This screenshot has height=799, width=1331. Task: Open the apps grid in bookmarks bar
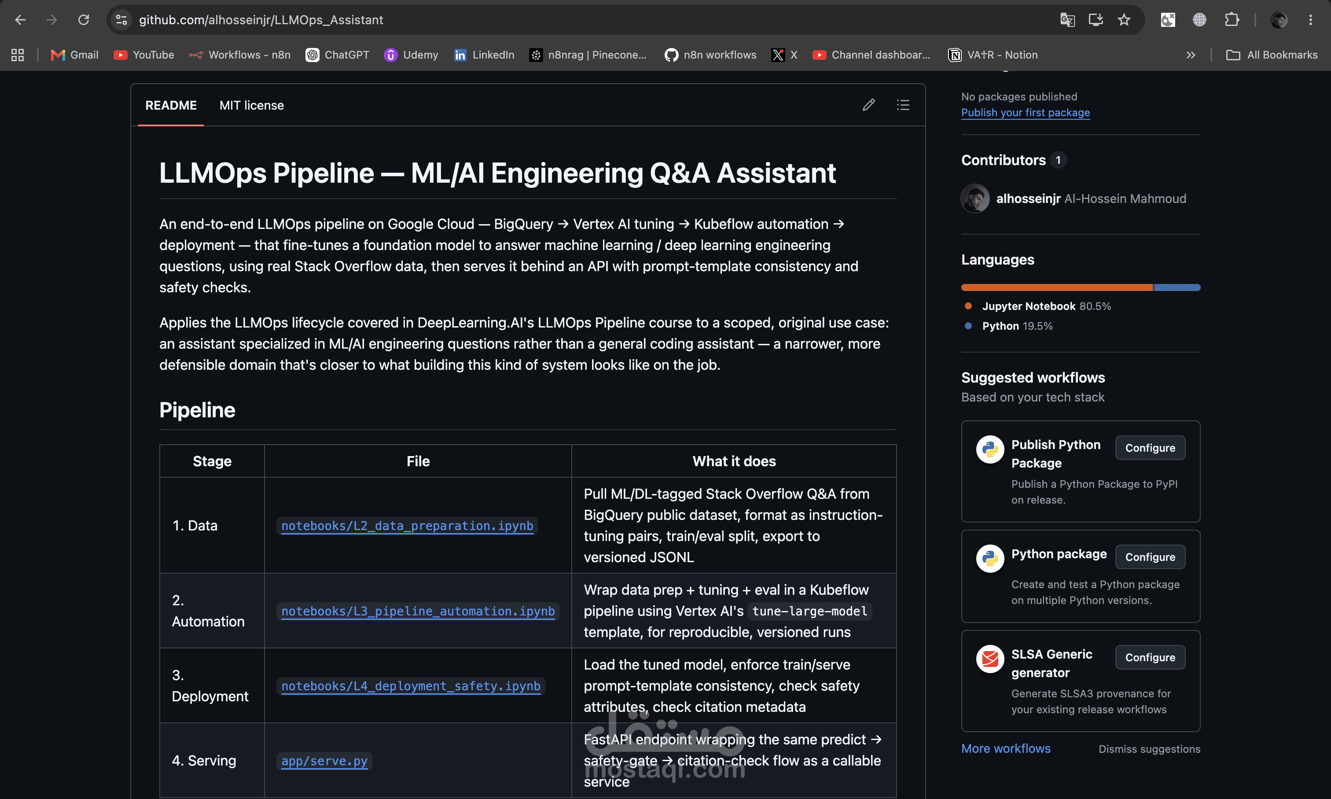click(18, 55)
